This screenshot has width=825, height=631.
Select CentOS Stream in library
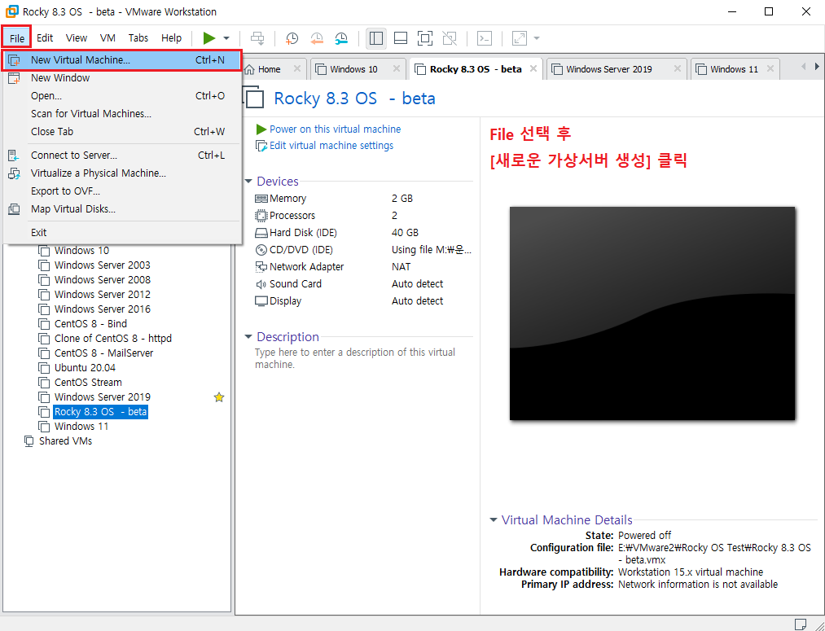coord(88,383)
